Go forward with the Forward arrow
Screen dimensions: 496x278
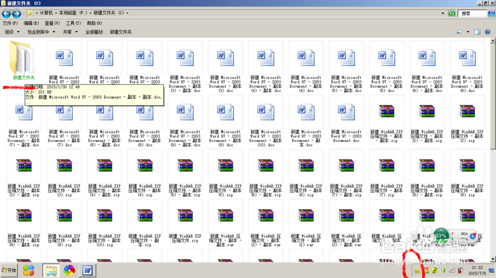pyautogui.click(x=16, y=13)
